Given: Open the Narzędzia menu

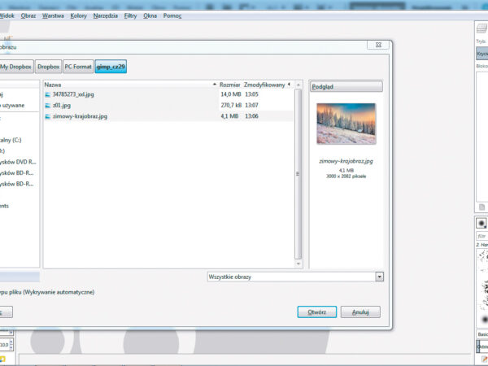Looking at the screenshot, I should point(105,15).
